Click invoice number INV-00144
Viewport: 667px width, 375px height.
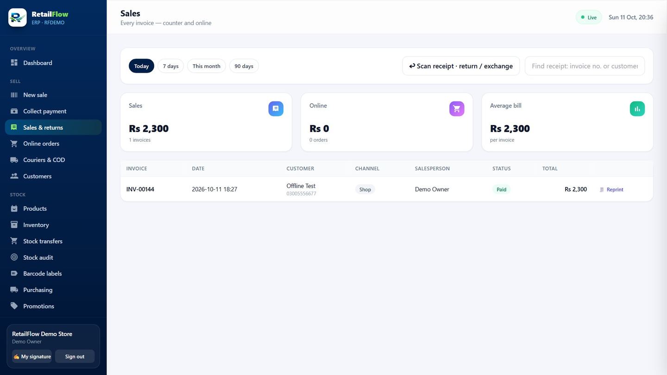coord(140,189)
